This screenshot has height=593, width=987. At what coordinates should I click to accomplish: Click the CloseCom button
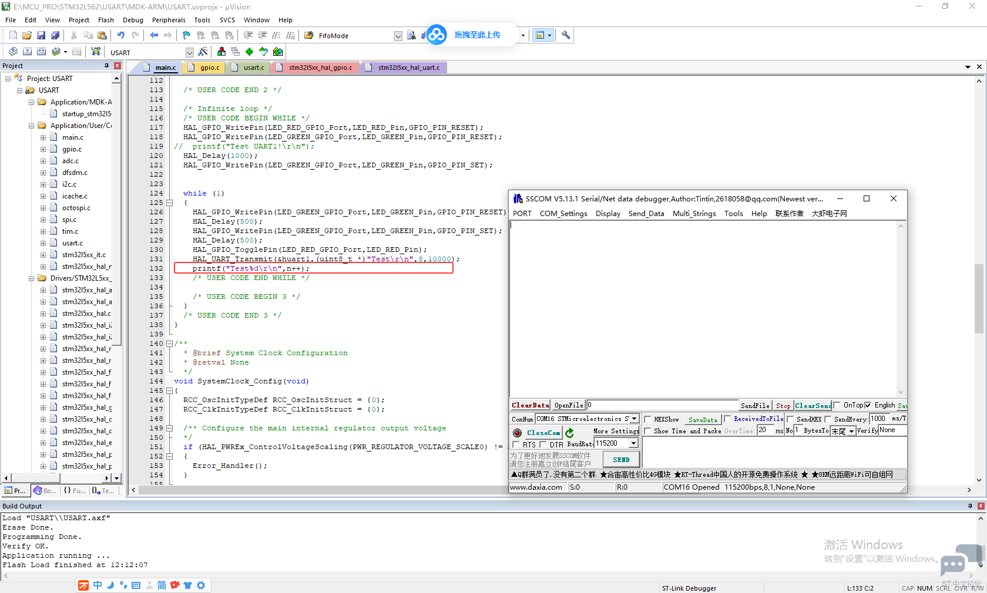543,433
